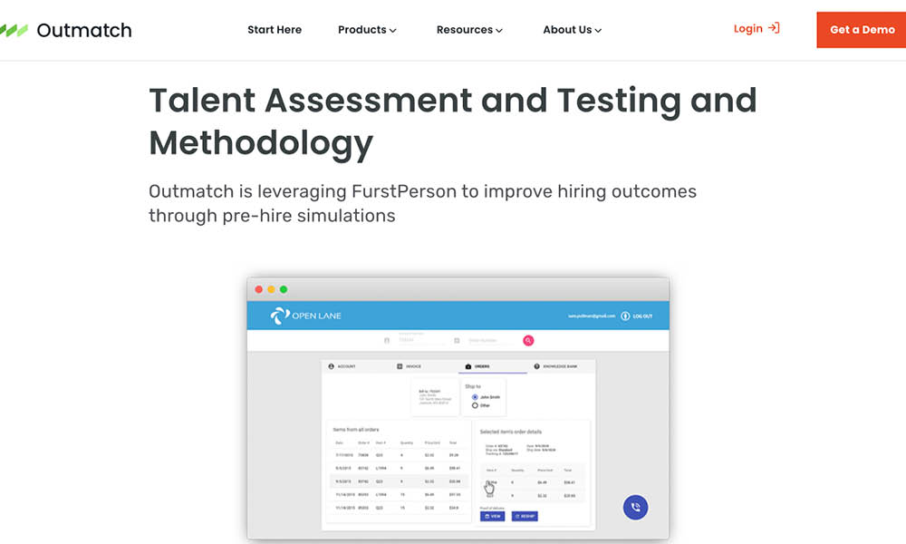Click the pink search icon in mockup
Viewport: 906px width, 544px height.
coord(528,341)
